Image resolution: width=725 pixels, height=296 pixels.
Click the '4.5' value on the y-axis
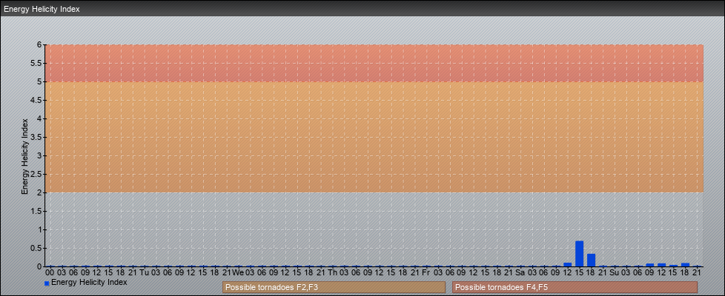[37, 100]
